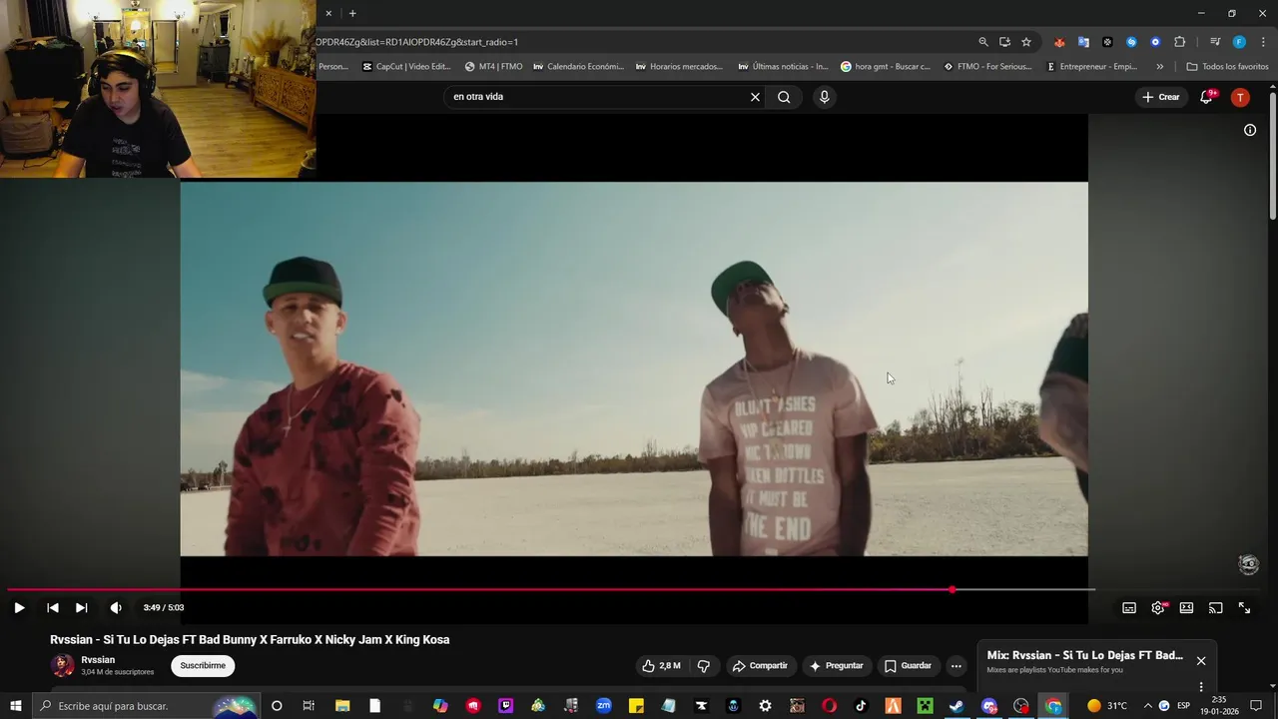Click the Compartir share button
1278x719 pixels.
(x=760, y=666)
